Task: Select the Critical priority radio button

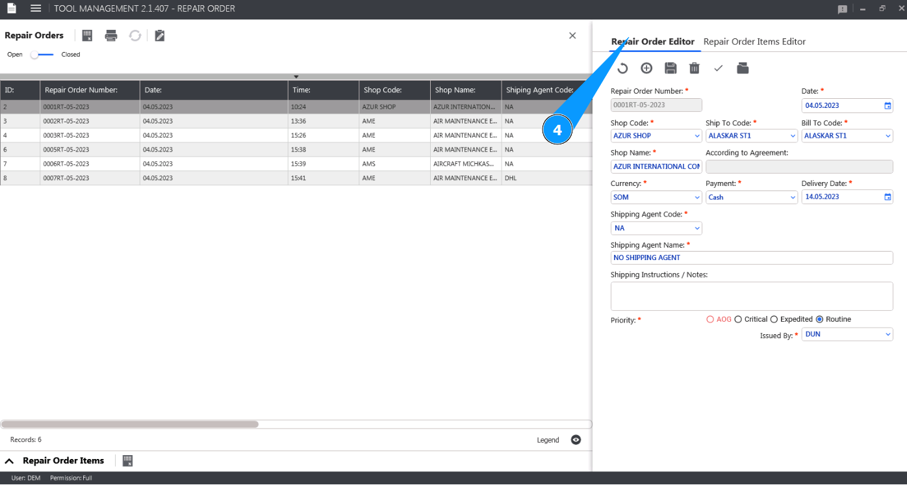Action: click(738, 319)
